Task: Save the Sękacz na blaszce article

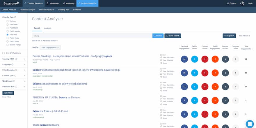Action: (x=163, y=96)
